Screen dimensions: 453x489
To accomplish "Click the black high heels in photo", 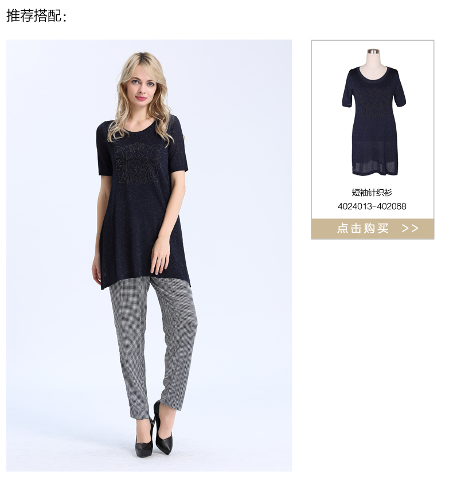I will pyautogui.click(x=154, y=433).
